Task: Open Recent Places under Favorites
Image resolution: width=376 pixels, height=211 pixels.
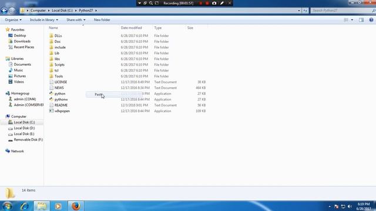Action: tap(23, 47)
